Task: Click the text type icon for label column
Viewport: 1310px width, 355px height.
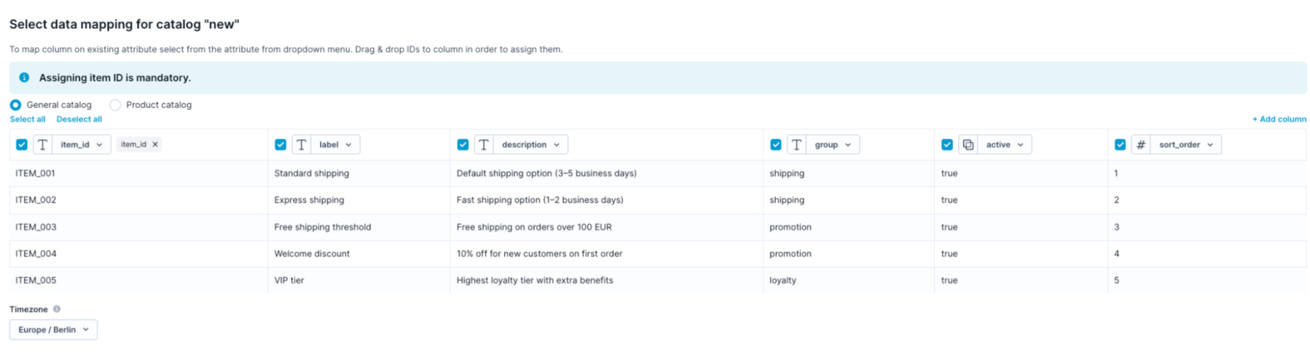Action: tap(301, 145)
